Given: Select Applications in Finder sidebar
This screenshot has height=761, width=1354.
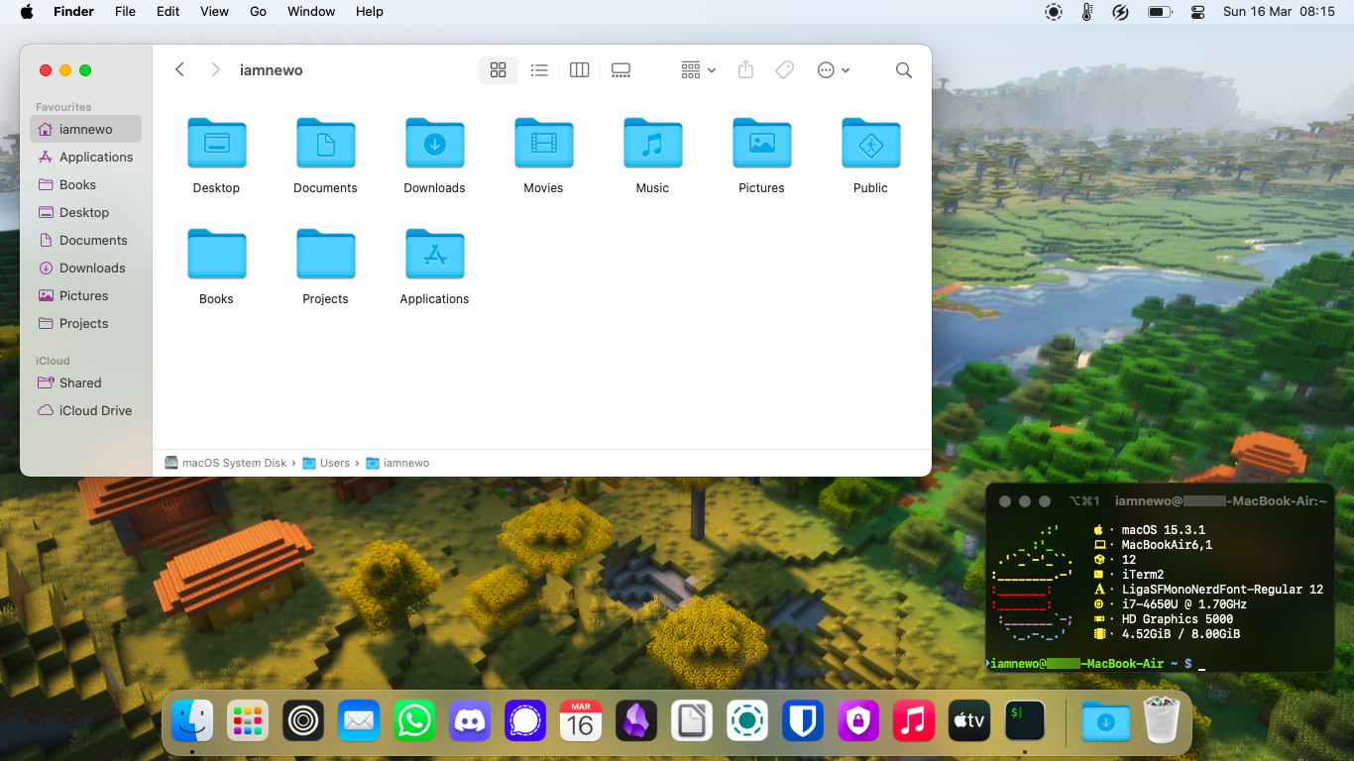Looking at the screenshot, I should click(x=85, y=157).
